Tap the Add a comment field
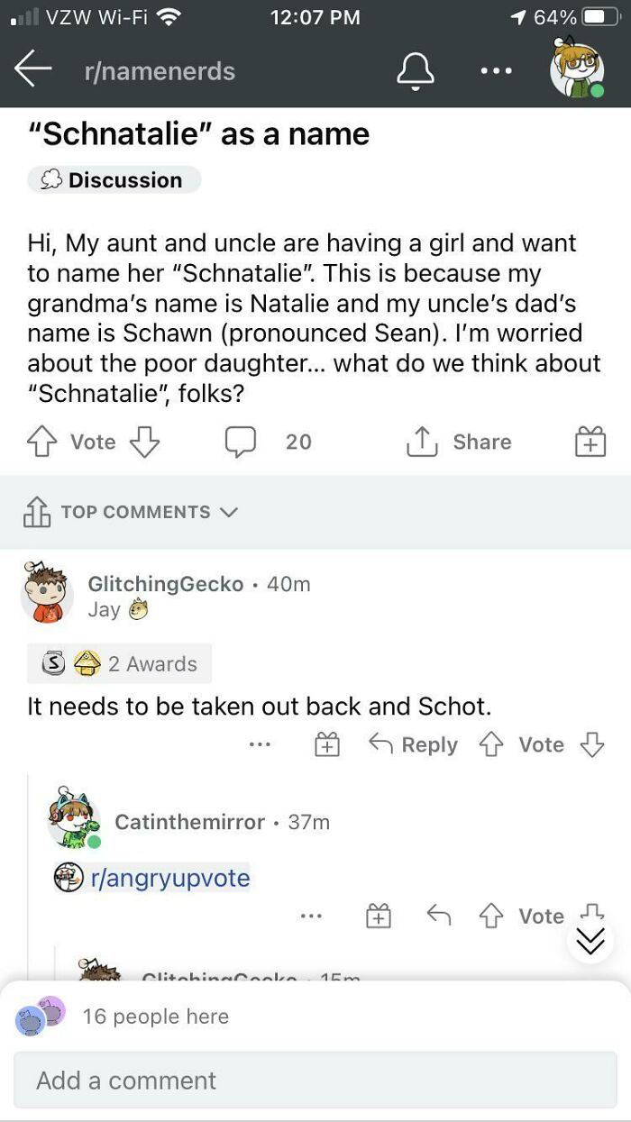631x1122 pixels. click(x=315, y=1080)
